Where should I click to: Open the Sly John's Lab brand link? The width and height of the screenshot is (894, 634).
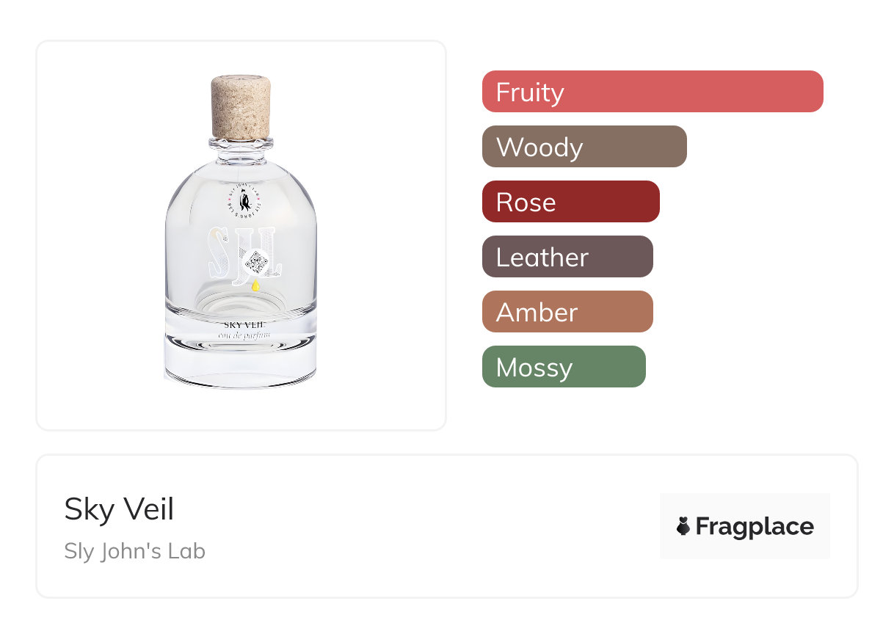134,550
